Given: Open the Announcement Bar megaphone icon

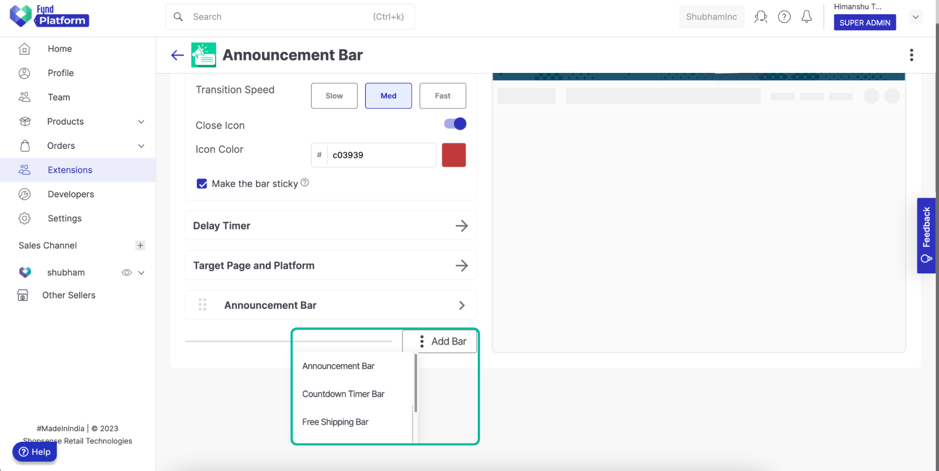Looking at the screenshot, I should coord(204,55).
